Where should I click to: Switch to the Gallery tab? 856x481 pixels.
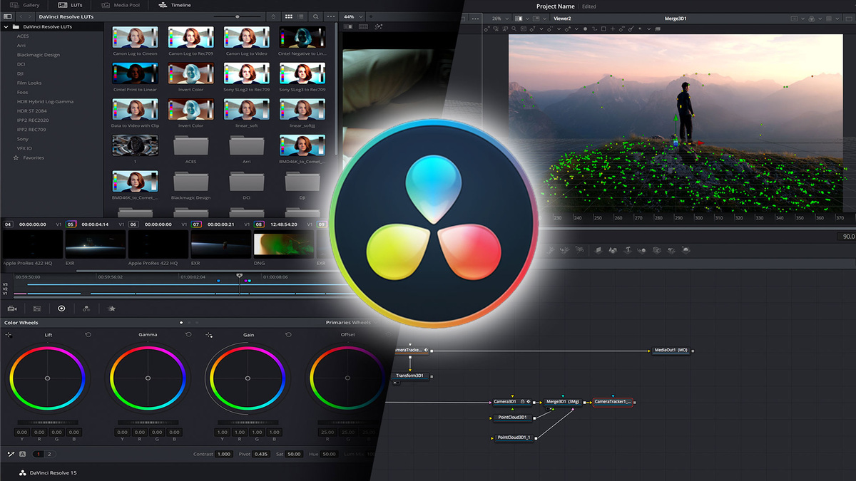(26, 5)
